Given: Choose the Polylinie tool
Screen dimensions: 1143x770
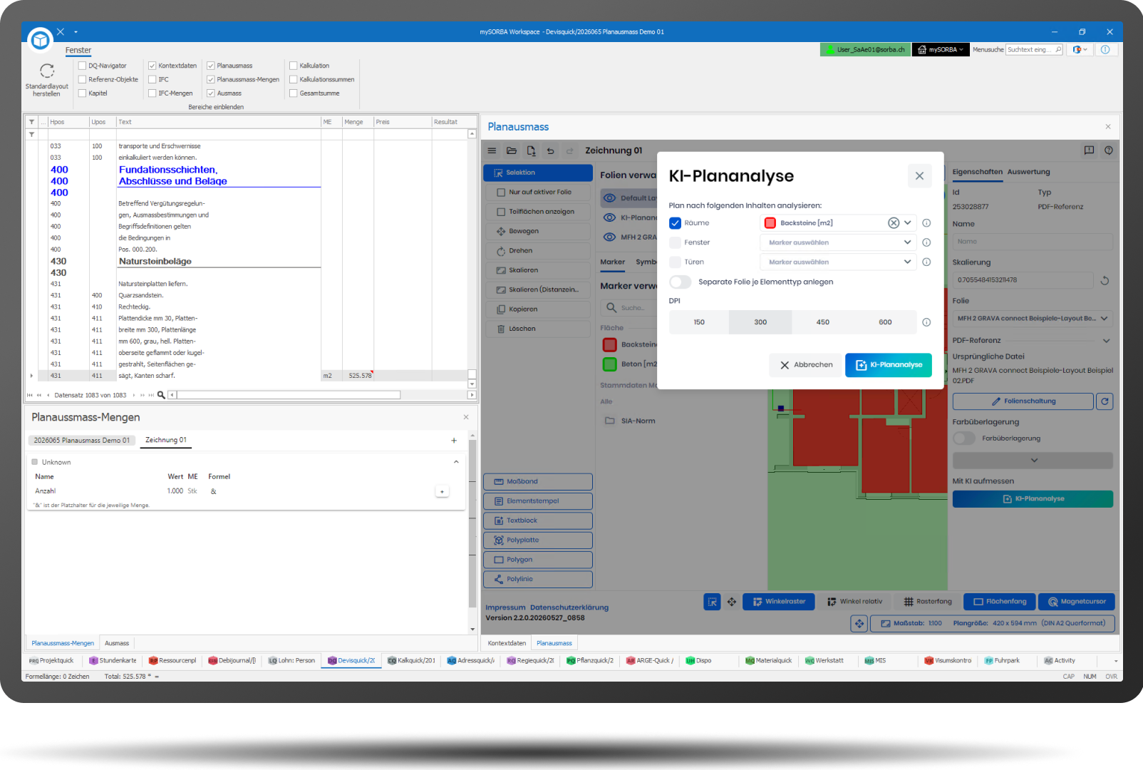Looking at the screenshot, I should click(538, 579).
